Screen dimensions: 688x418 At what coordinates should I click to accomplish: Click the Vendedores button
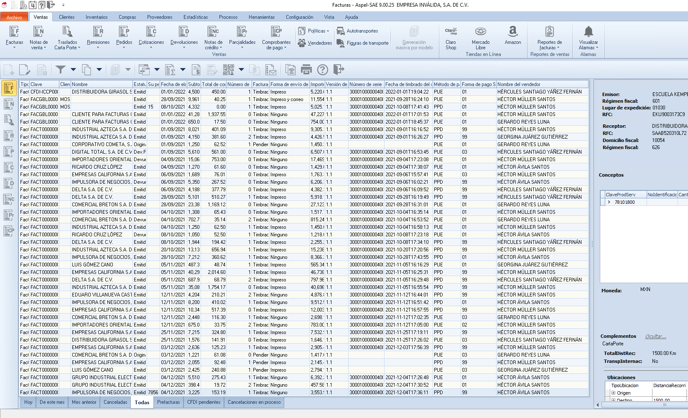(315, 43)
